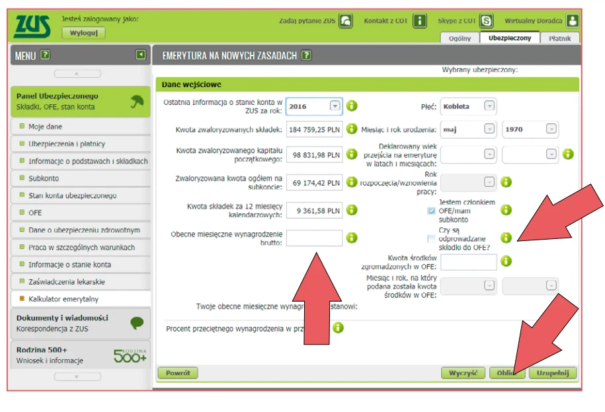The image size is (605, 412).
Task: Enable Czy są odprowadzane składki do OFE checkbox
Action: pos(432,238)
